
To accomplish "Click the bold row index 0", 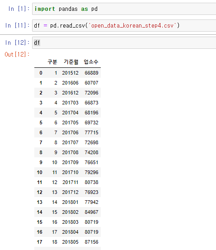I will click(41, 73).
